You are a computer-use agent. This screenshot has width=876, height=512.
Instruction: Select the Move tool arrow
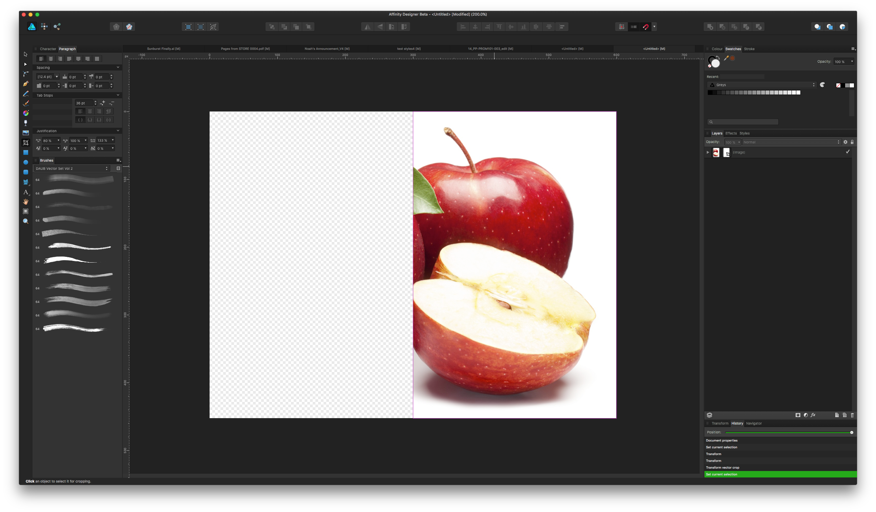coord(25,54)
